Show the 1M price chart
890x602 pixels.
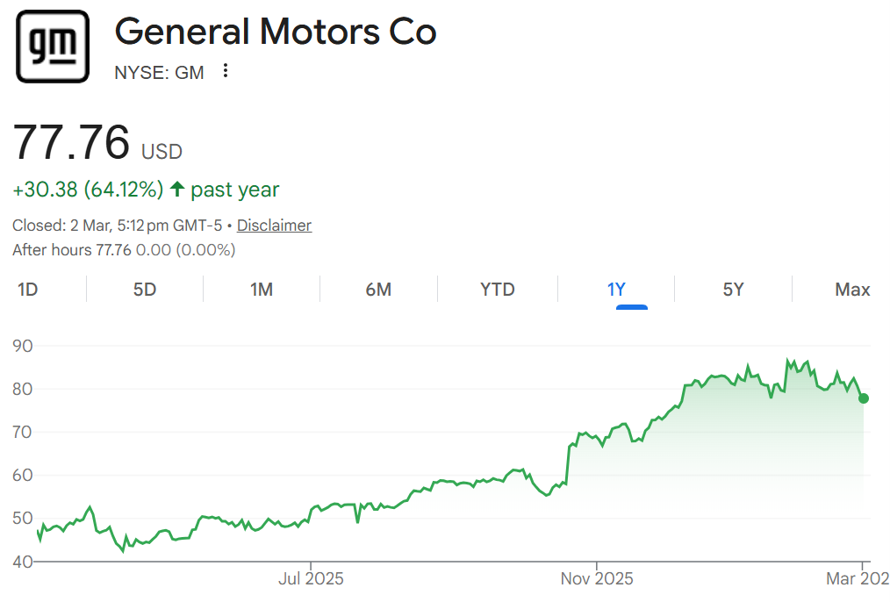pos(262,290)
